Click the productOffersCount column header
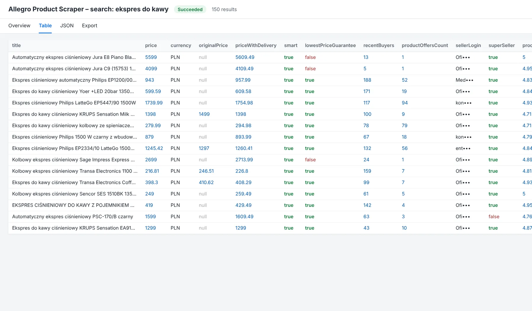532x311 pixels. click(x=425, y=45)
